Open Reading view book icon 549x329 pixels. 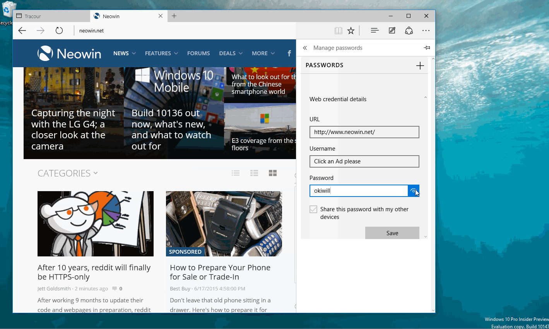(x=338, y=31)
